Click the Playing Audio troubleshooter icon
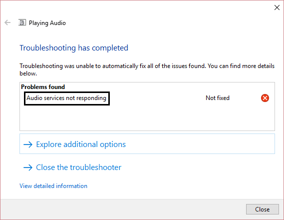 [22, 22]
